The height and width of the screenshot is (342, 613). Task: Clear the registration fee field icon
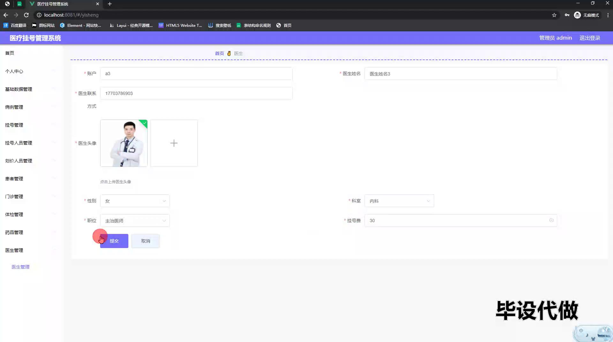pyautogui.click(x=551, y=220)
